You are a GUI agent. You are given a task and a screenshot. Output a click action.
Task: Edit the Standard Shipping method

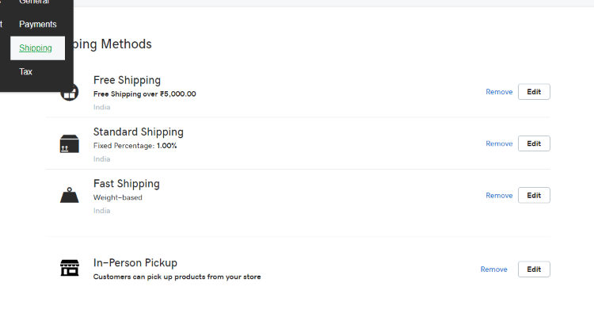coord(534,143)
